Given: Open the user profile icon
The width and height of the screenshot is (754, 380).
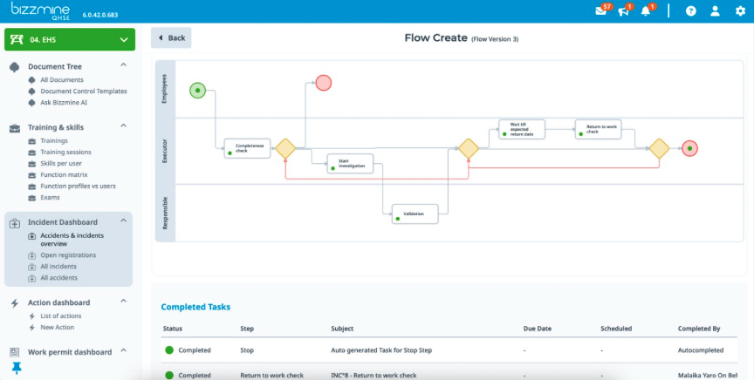Looking at the screenshot, I should pyautogui.click(x=715, y=11).
